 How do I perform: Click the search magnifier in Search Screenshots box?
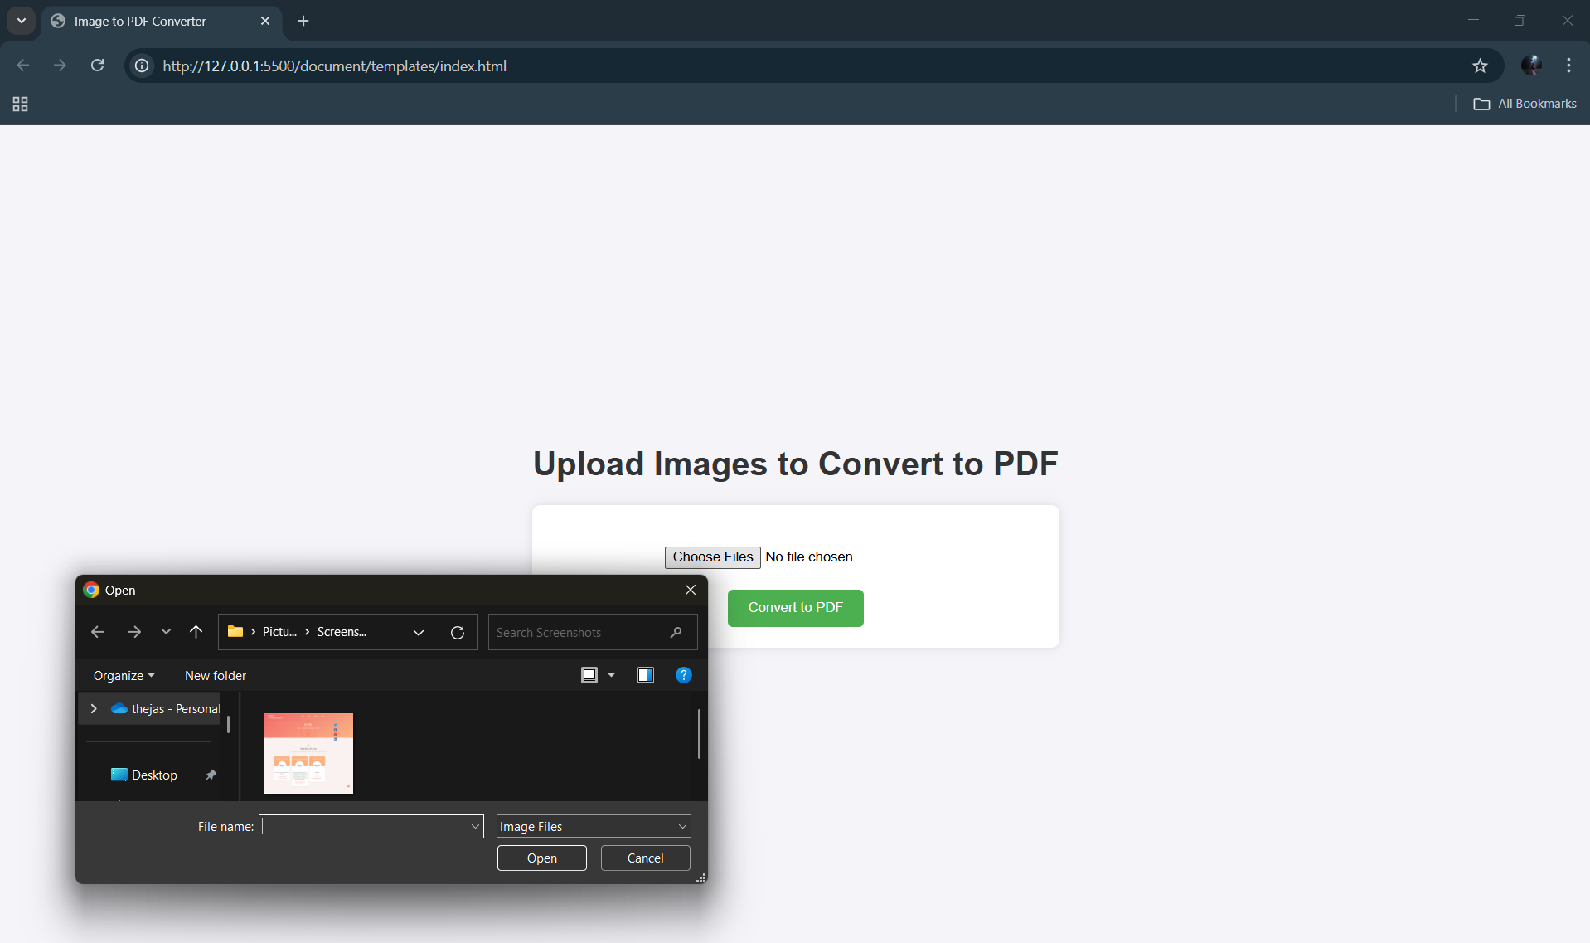(676, 631)
